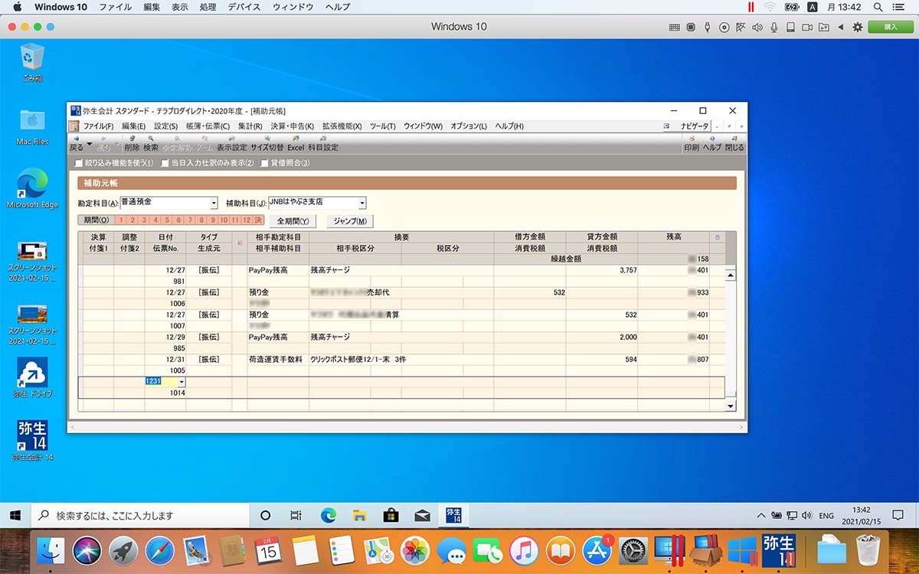Open Microsoft Store from the taskbar

[391, 515]
